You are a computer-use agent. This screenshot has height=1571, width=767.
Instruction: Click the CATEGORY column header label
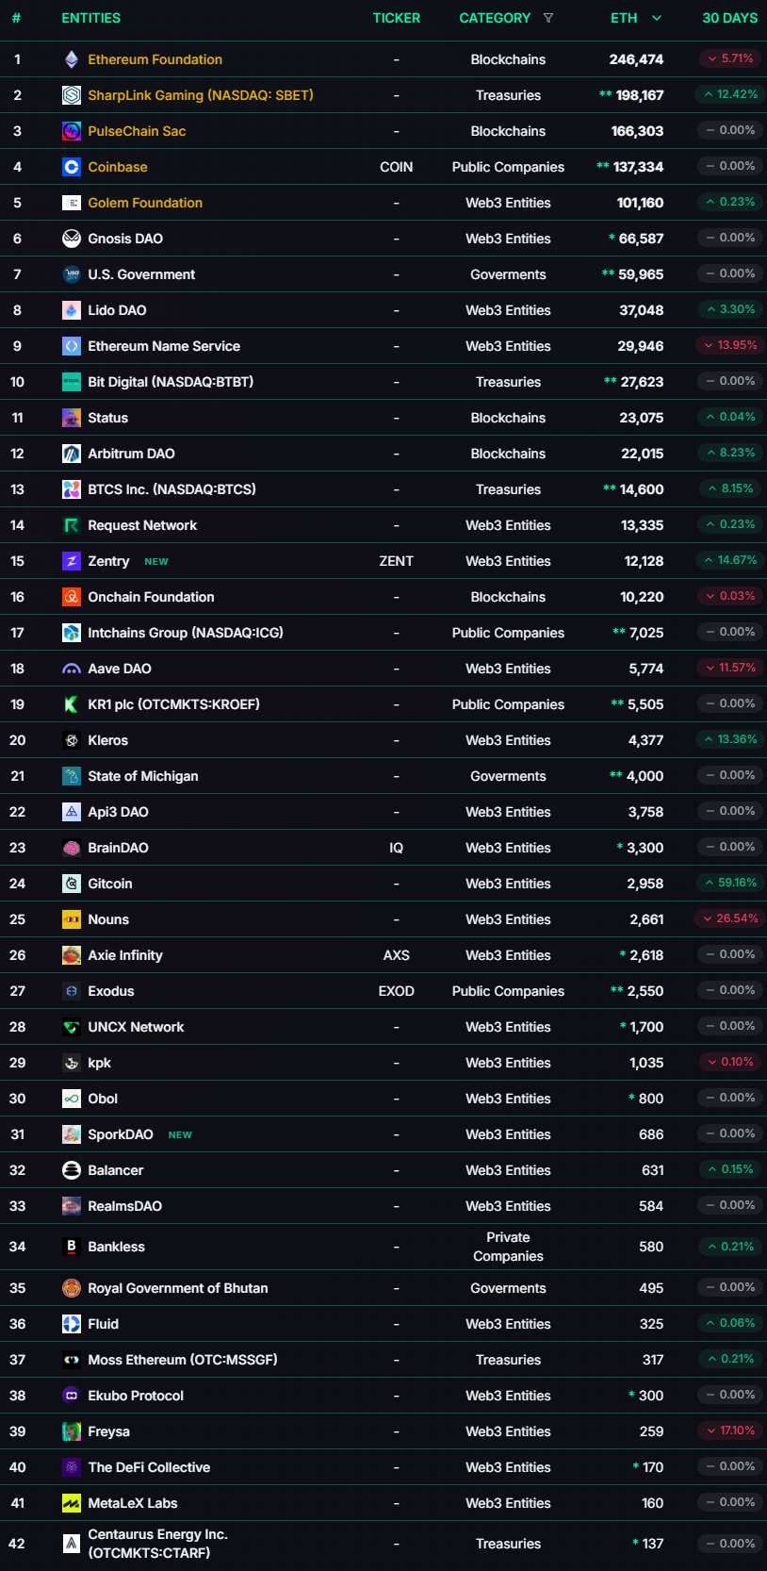[x=495, y=18]
